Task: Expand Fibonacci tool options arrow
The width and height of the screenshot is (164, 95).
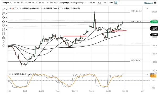Action: [x=6, y=13]
